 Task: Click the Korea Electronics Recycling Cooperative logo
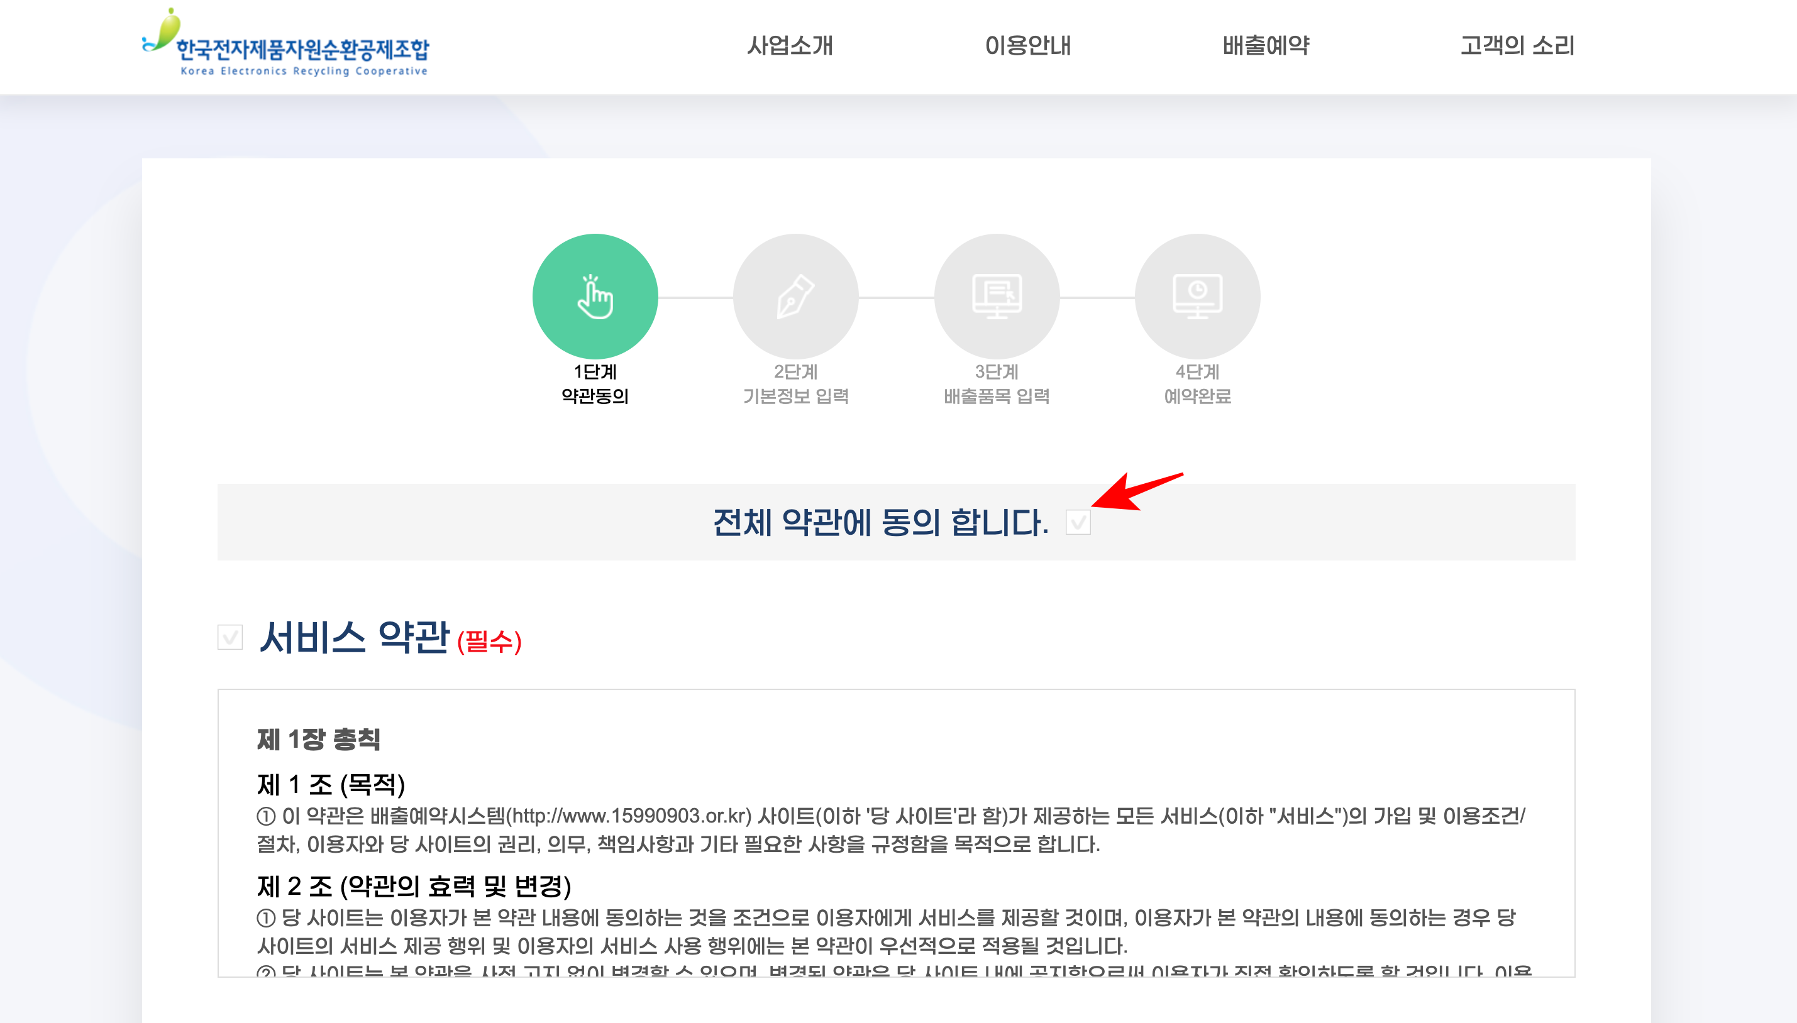coord(285,42)
